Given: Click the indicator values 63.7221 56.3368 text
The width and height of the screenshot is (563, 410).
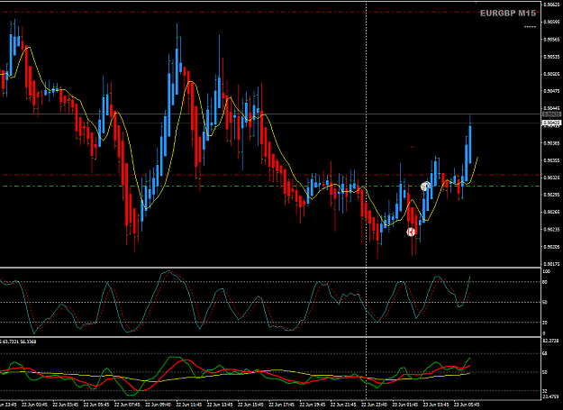Looking at the screenshot, I should point(20,342).
